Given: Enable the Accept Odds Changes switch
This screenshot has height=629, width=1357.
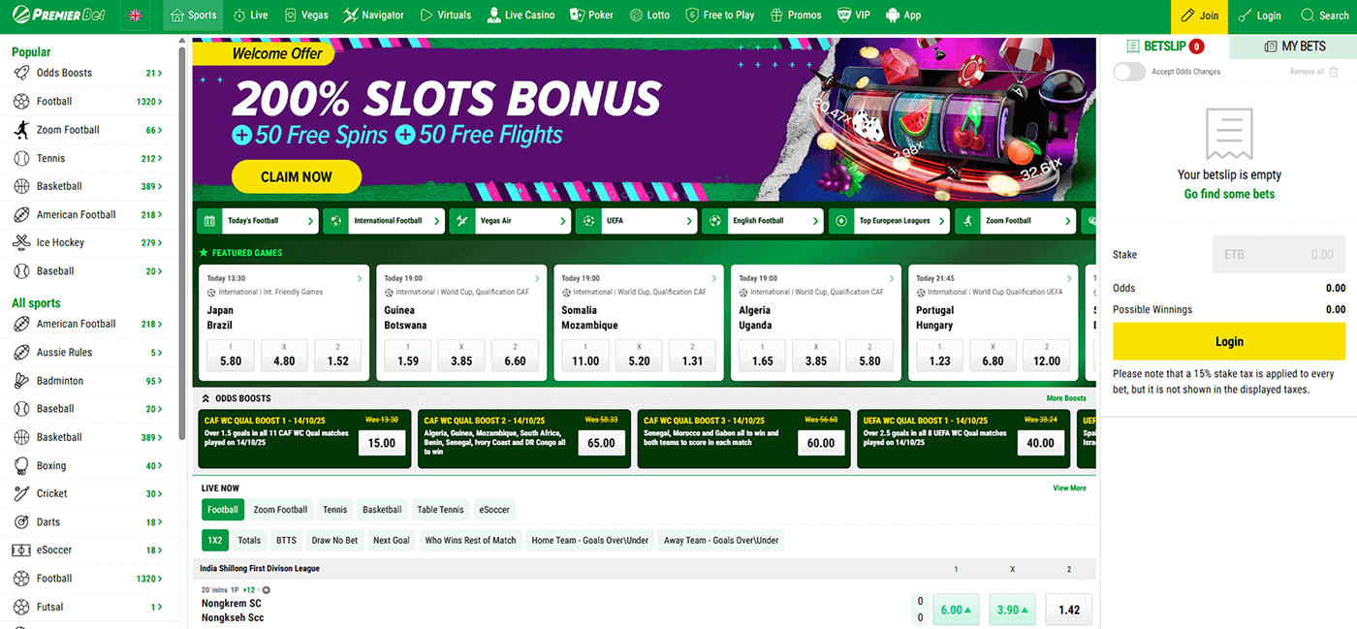Looking at the screenshot, I should click(1127, 71).
